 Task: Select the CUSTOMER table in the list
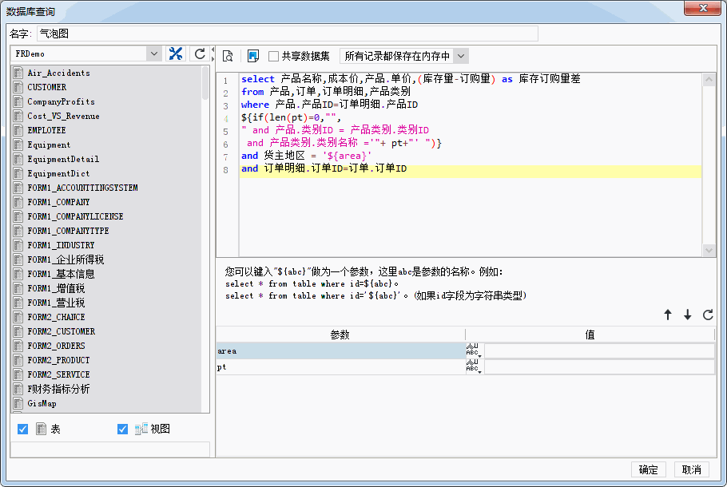(47, 87)
